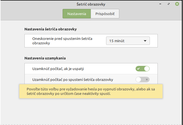
Task: Close the Šetrič obrazovky window
Action: [x=177, y=4]
